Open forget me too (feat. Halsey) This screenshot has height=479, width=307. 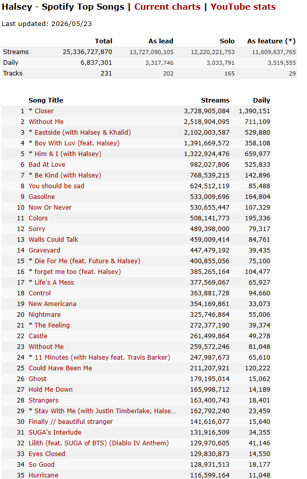click(x=78, y=271)
